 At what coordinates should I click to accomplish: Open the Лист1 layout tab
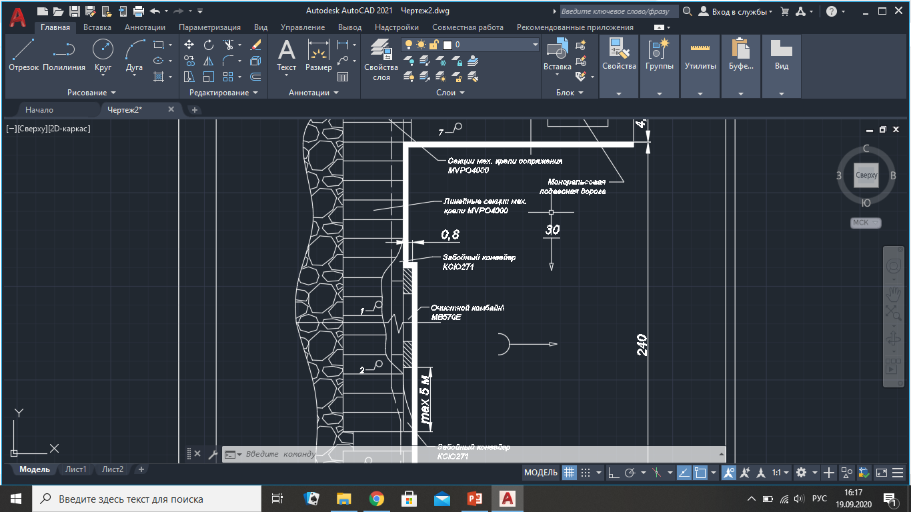coord(75,469)
